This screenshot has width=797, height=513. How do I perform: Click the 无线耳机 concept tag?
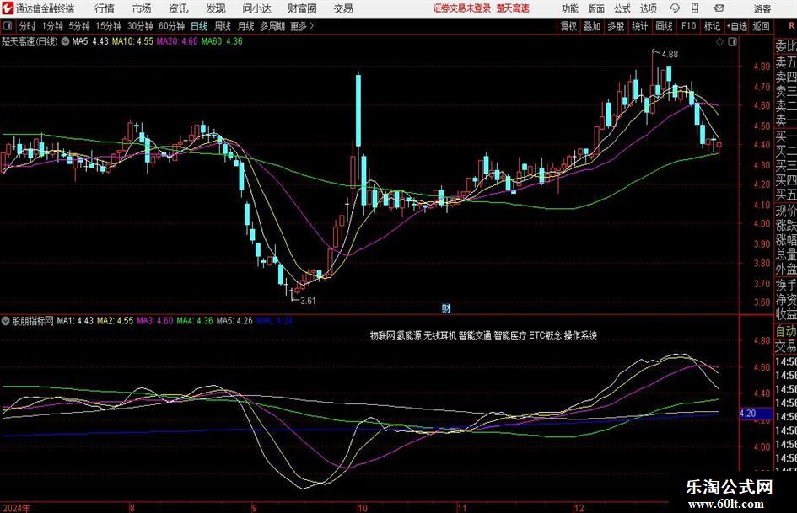[439, 336]
